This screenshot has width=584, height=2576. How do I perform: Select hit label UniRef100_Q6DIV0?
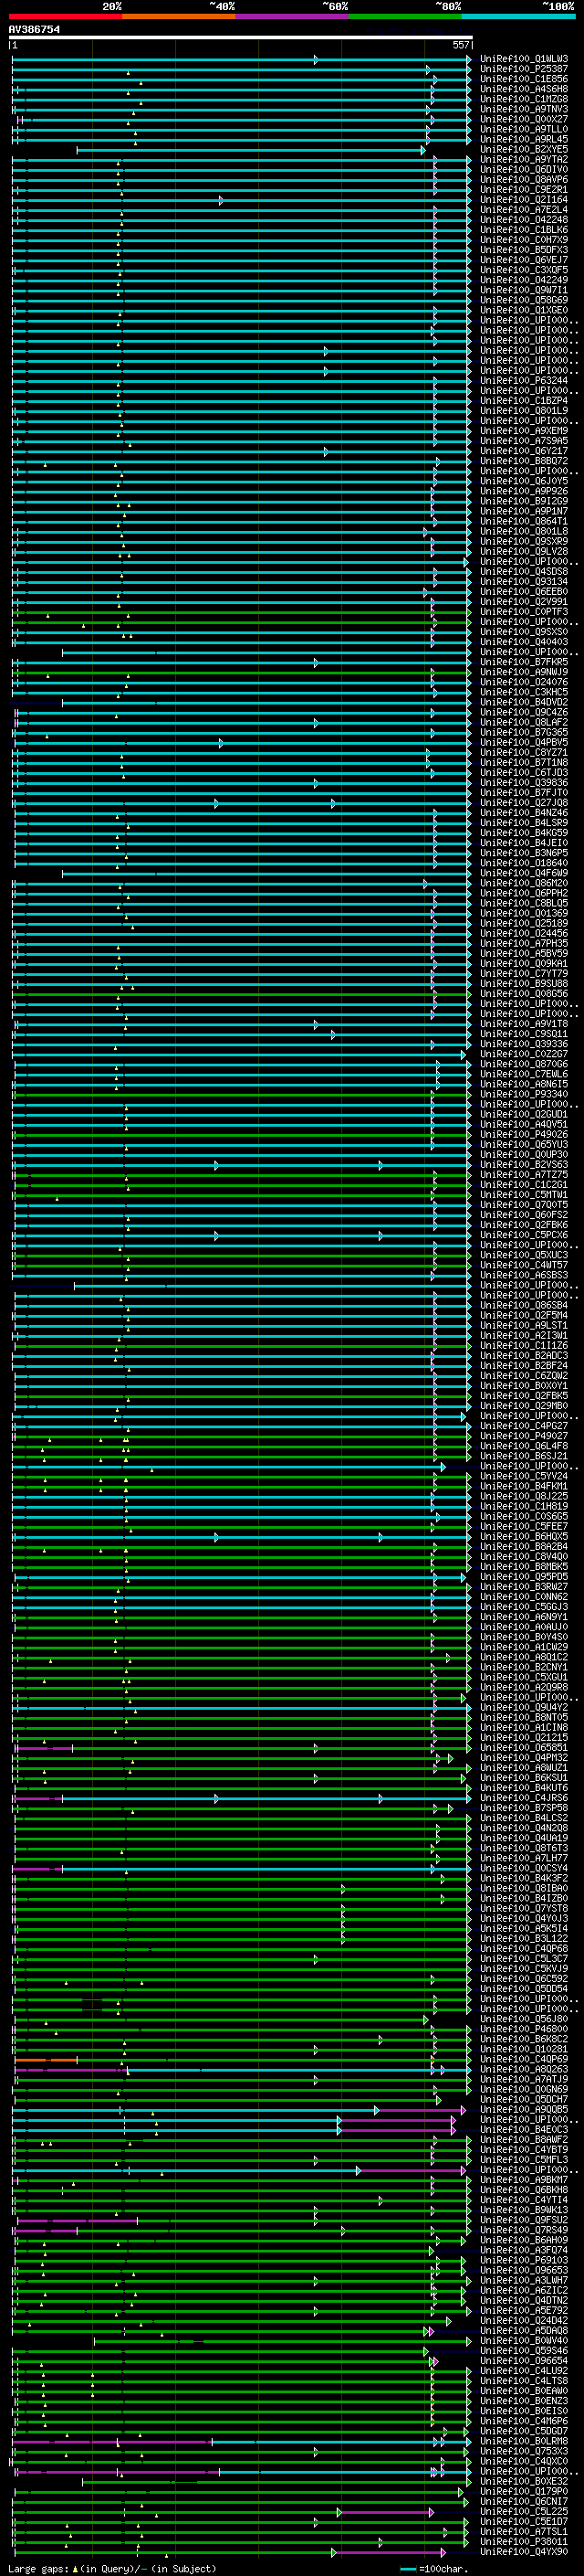(524, 169)
